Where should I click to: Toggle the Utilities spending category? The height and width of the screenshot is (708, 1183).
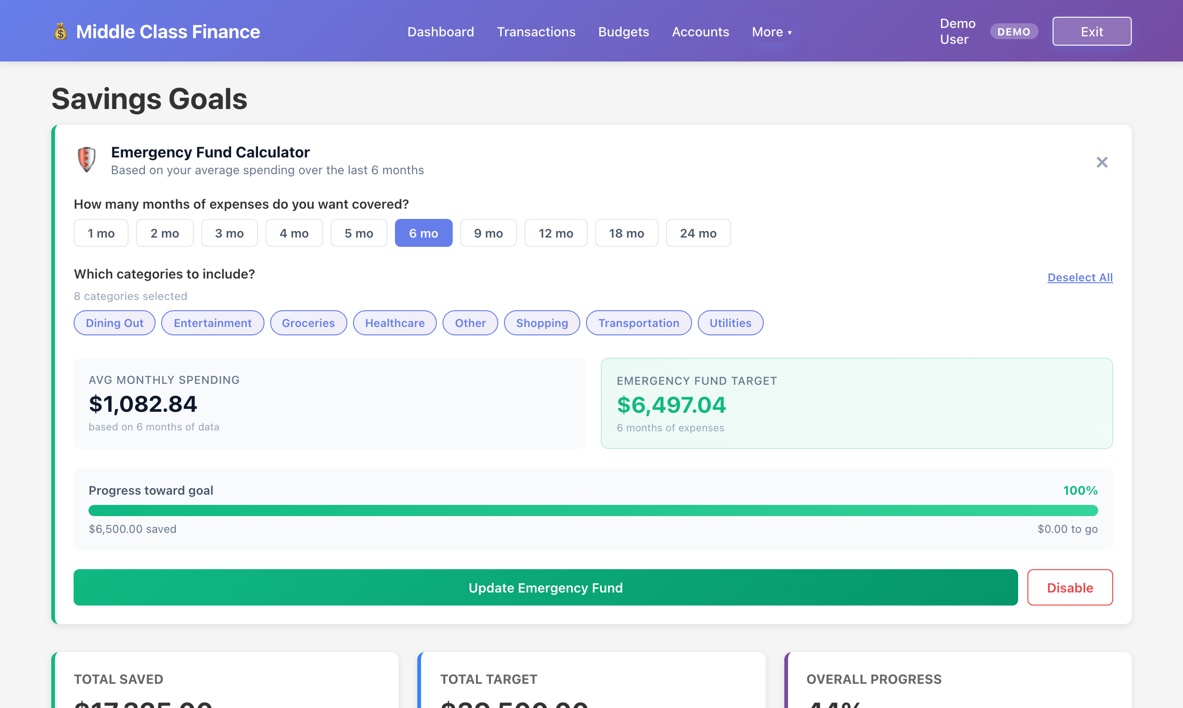coord(730,322)
